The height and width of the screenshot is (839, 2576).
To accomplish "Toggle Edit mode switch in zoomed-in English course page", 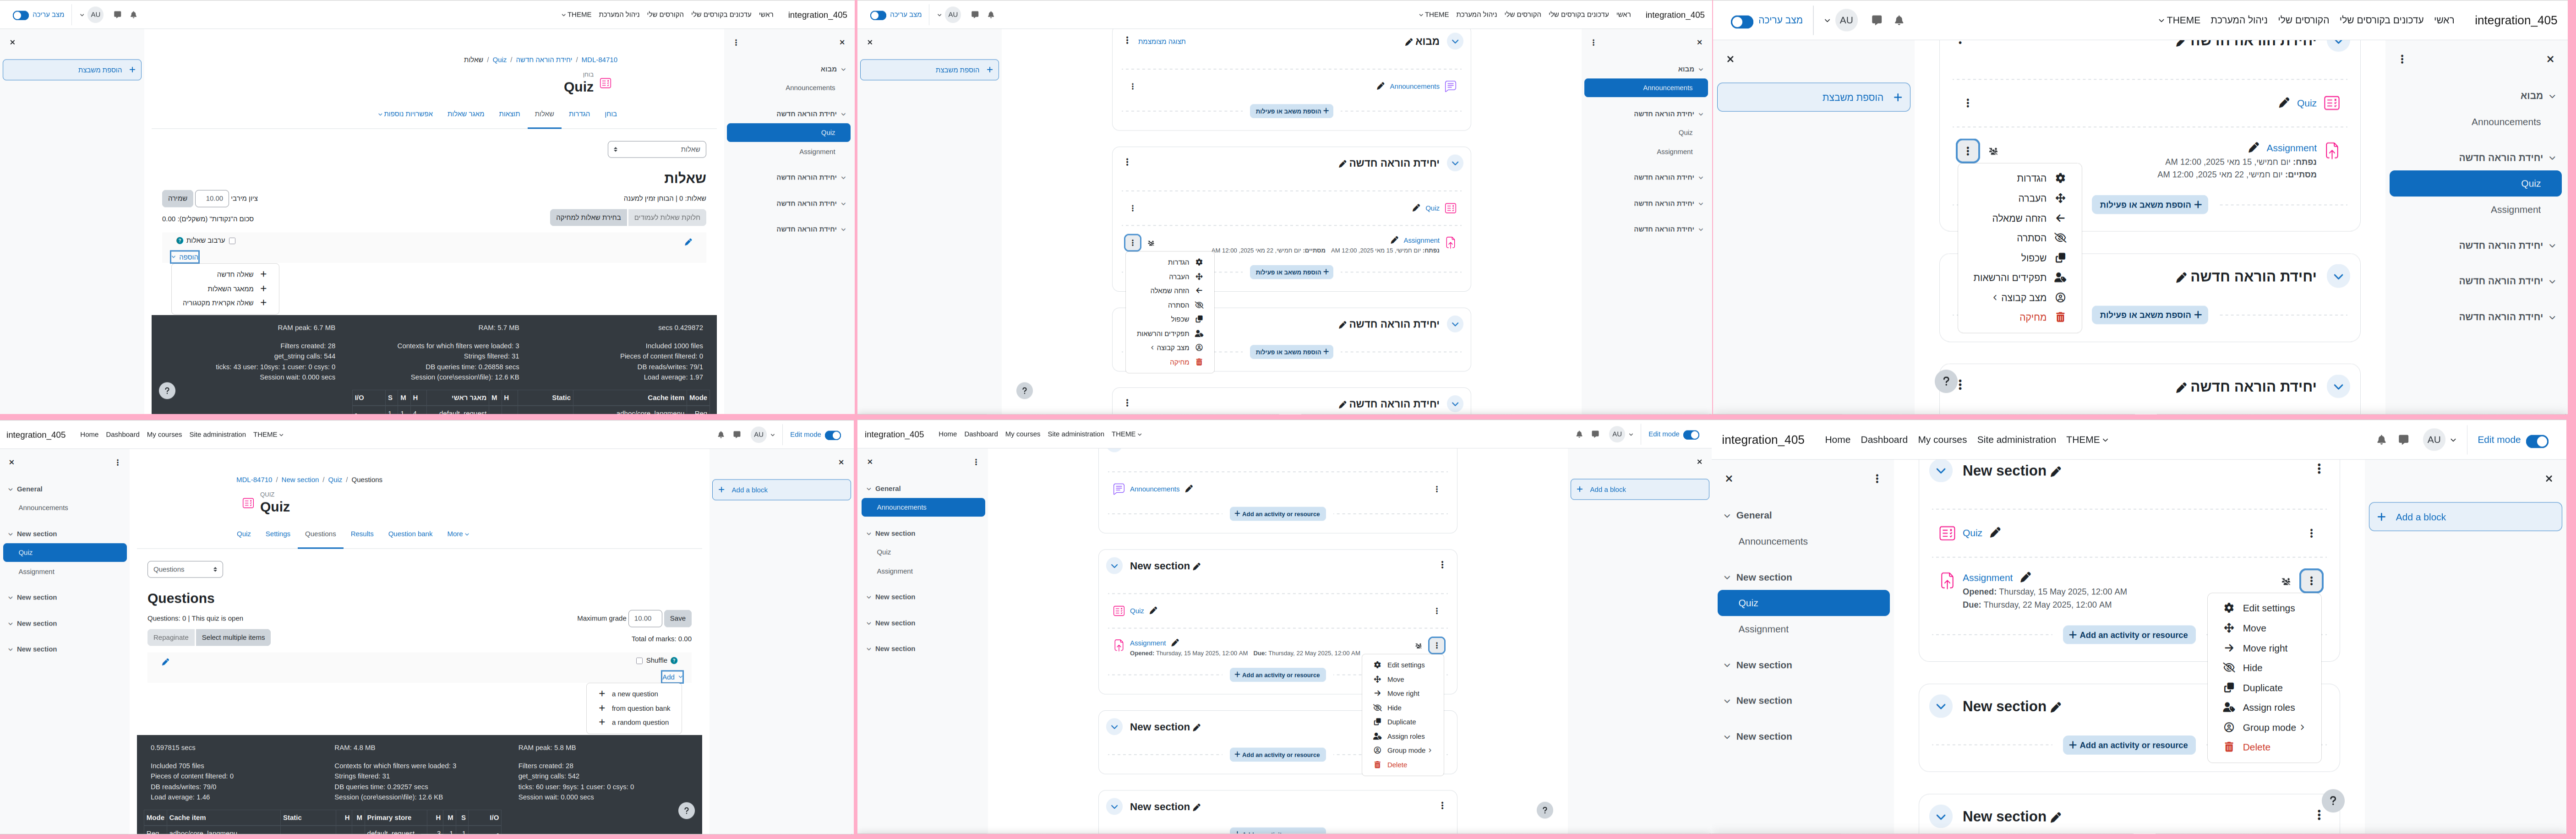I will [x=2537, y=441].
